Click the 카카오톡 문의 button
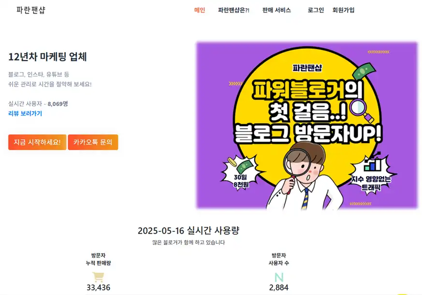Image resolution: width=422 pixels, height=295 pixels. [x=93, y=142]
